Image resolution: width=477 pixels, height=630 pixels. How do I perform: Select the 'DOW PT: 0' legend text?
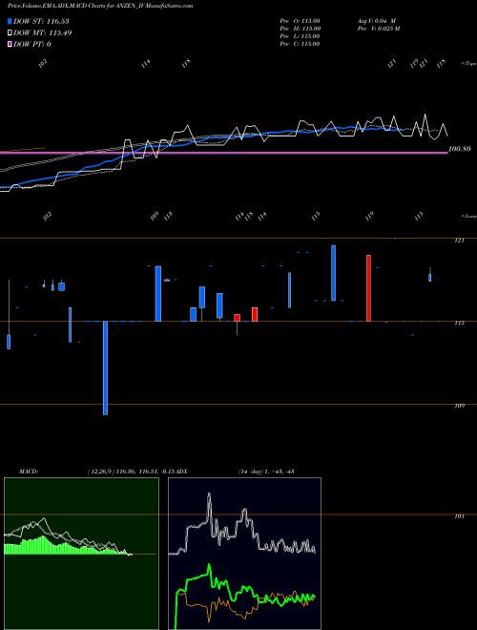point(32,44)
